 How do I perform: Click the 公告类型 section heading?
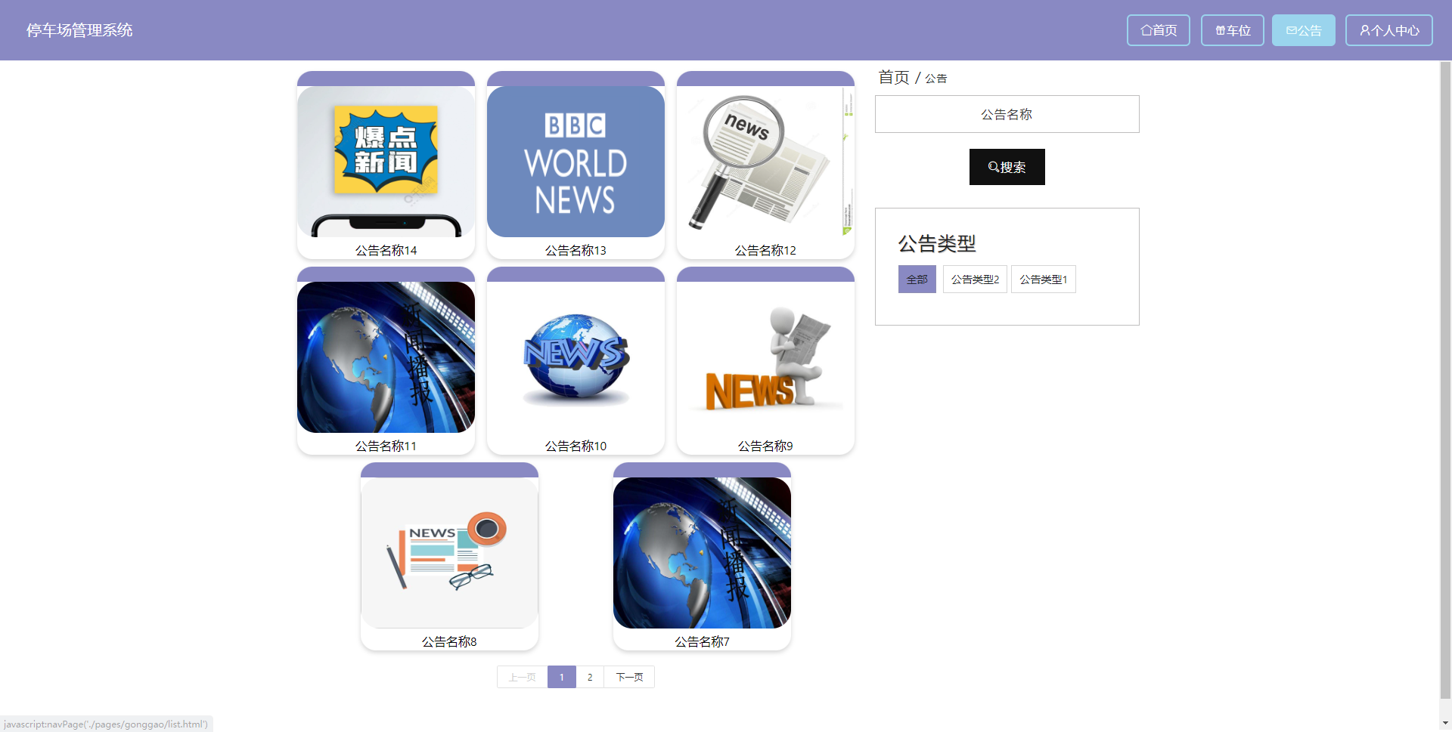[x=936, y=243]
